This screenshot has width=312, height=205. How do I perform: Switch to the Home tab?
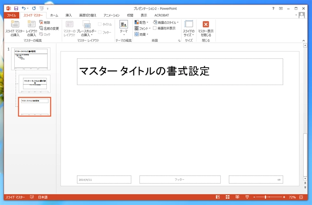click(x=54, y=15)
